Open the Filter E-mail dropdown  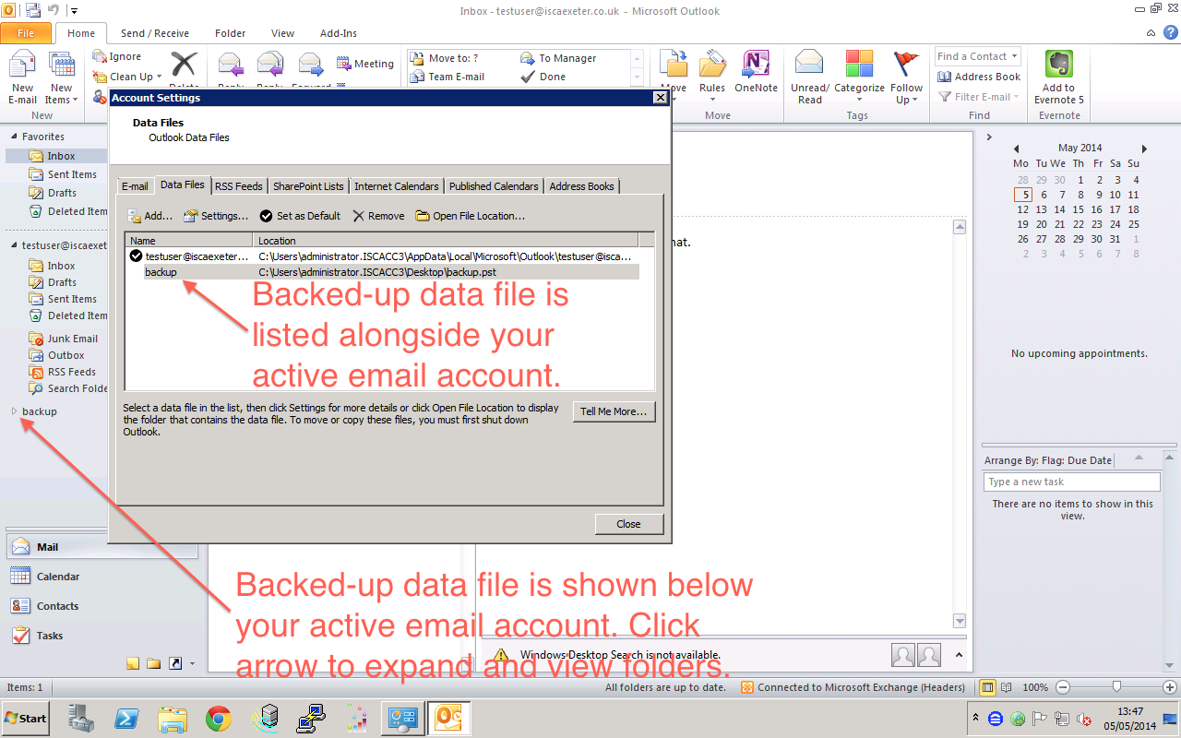[x=979, y=97]
